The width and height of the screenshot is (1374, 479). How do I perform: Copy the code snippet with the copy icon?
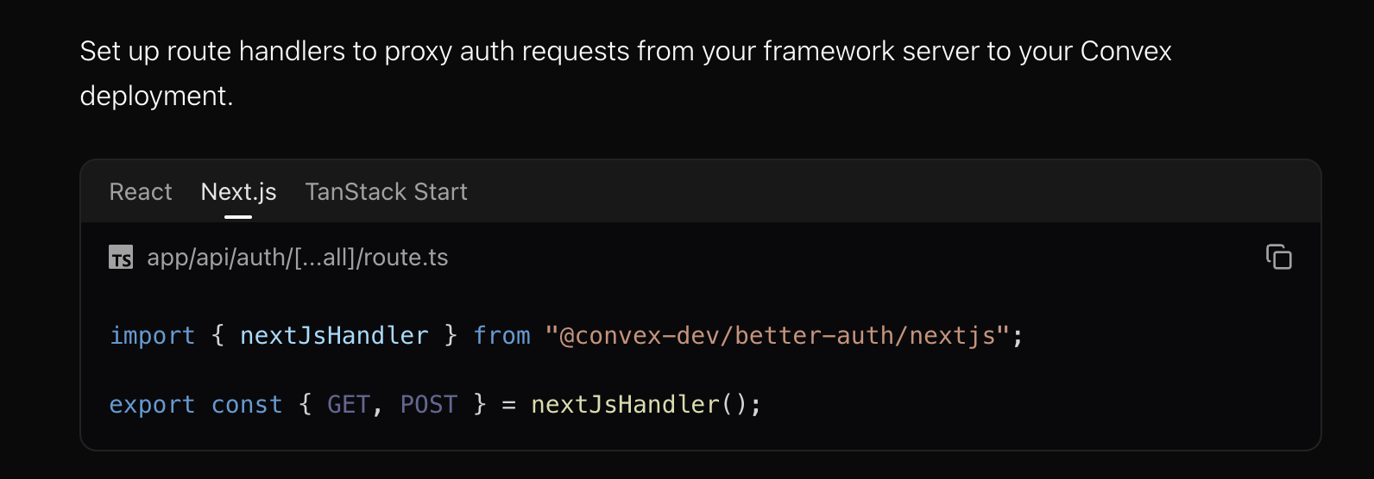(x=1278, y=257)
